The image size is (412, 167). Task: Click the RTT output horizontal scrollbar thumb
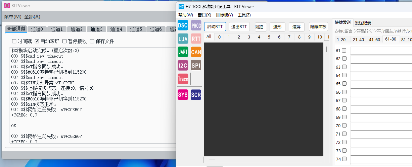(212, 160)
